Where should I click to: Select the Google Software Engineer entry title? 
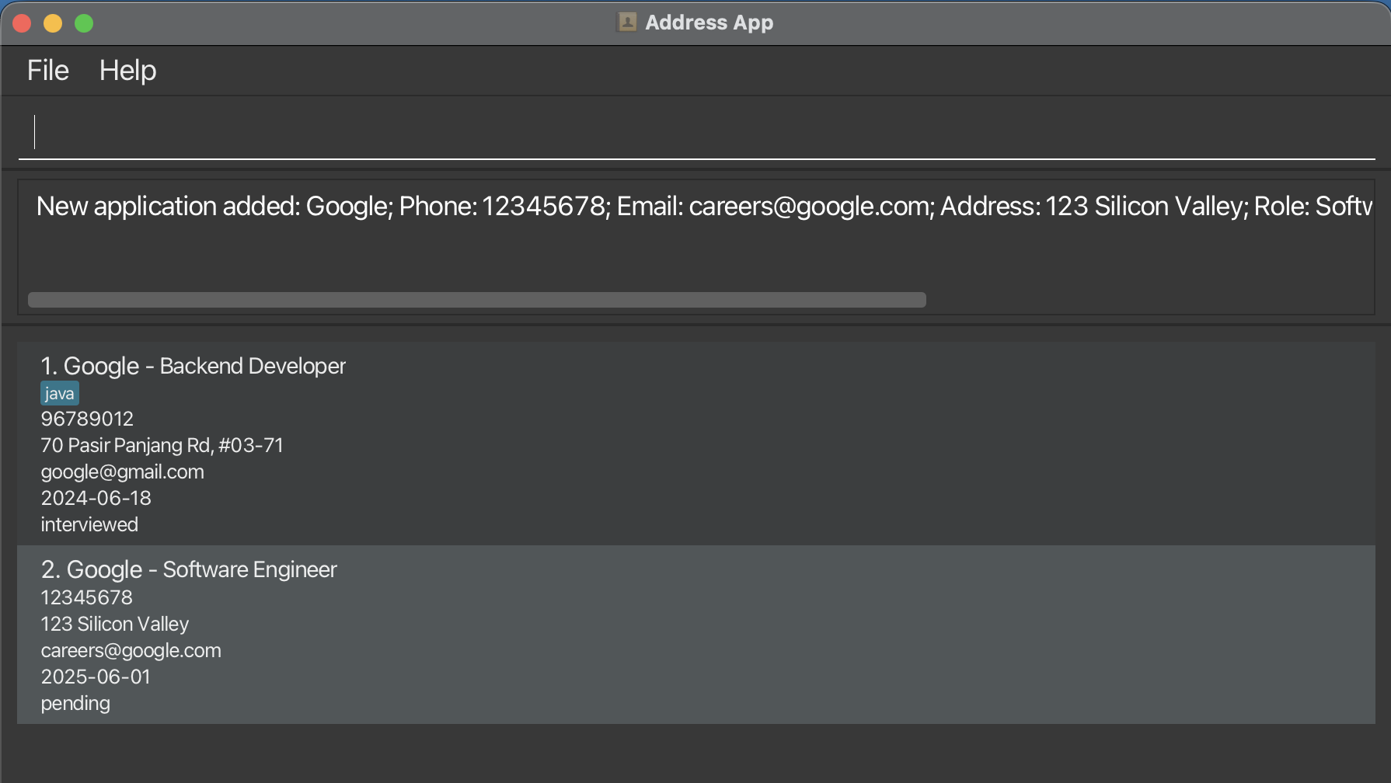point(189,569)
